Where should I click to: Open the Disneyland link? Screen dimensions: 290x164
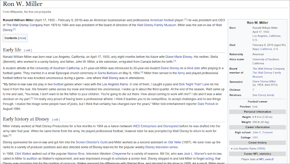[171, 126]
